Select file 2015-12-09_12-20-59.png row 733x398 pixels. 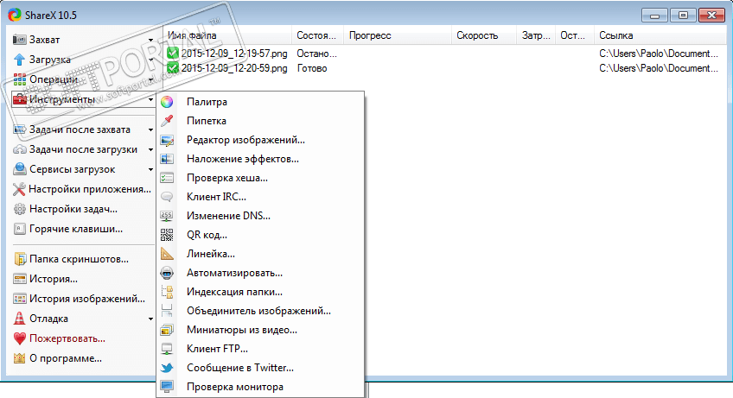point(444,68)
